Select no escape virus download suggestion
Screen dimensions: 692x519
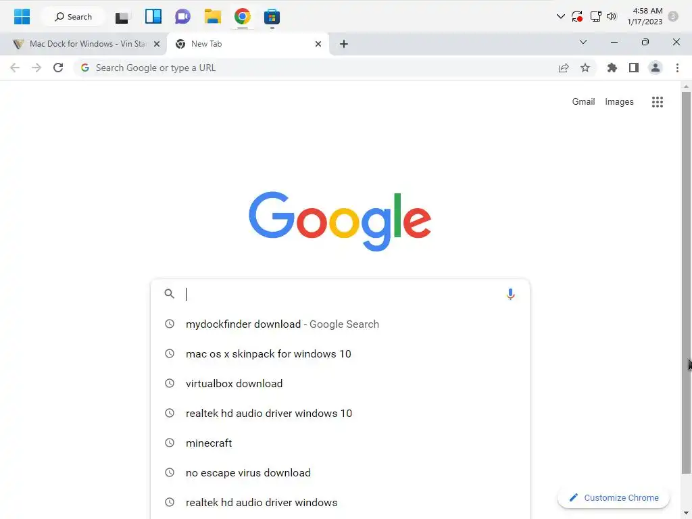click(340, 472)
